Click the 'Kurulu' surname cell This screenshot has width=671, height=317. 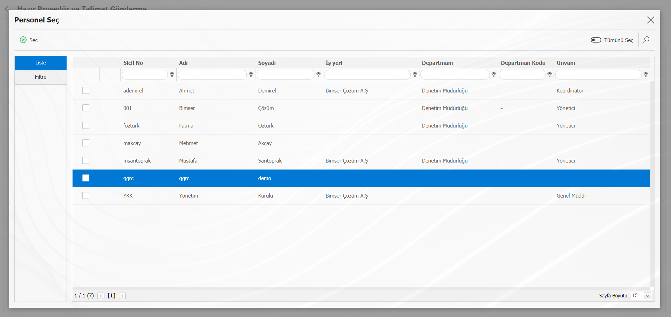tap(266, 196)
